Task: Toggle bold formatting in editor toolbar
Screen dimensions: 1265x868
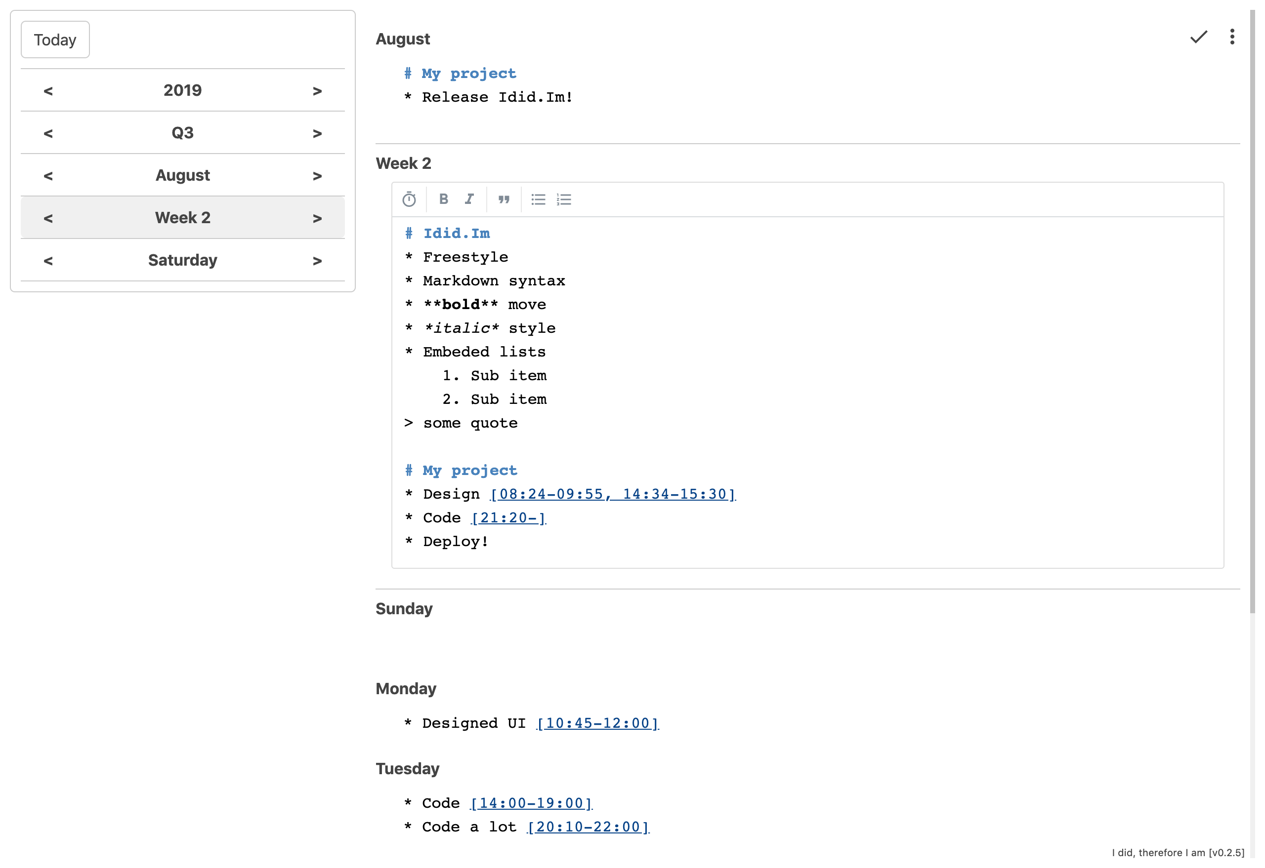Action: pos(444,199)
